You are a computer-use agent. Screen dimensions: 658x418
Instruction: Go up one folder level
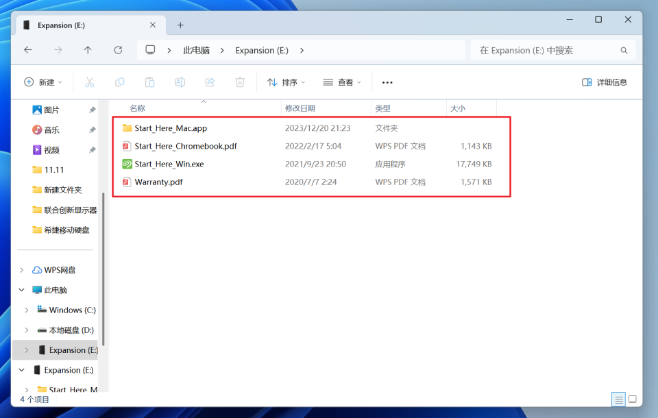[x=88, y=50]
